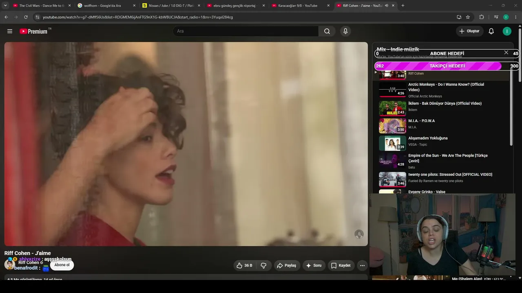This screenshot has width=522, height=293.
Task: Open browser extensions puzzle icon
Action: [x=482, y=17]
